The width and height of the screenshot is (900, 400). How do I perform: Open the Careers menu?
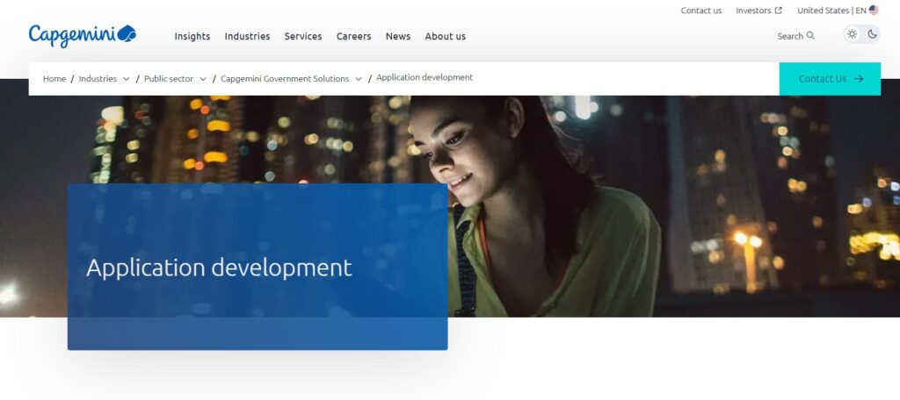click(353, 36)
